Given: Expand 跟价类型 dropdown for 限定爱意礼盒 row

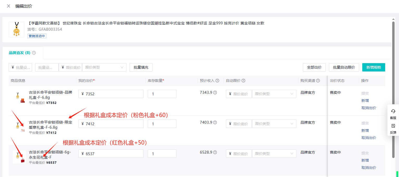Looking at the screenshot, I should click(x=274, y=124).
